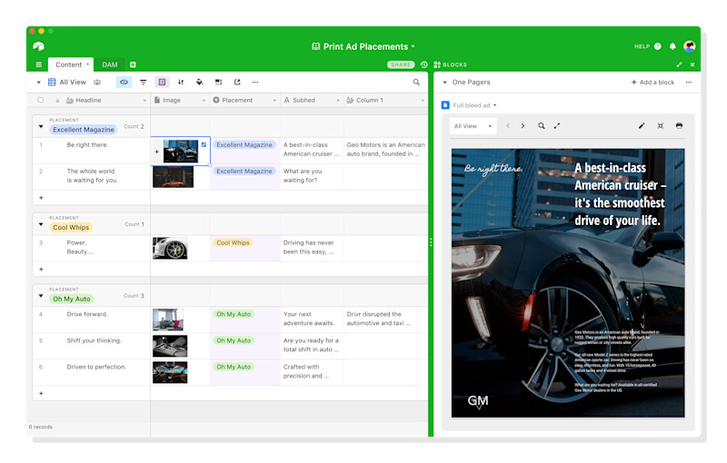Click Add a block

click(652, 82)
